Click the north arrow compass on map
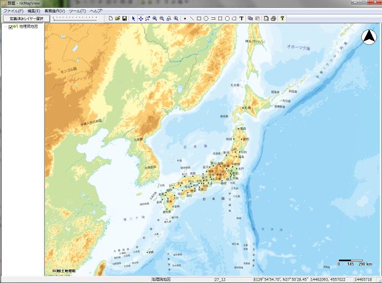The image size is (382, 283). (x=368, y=38)
